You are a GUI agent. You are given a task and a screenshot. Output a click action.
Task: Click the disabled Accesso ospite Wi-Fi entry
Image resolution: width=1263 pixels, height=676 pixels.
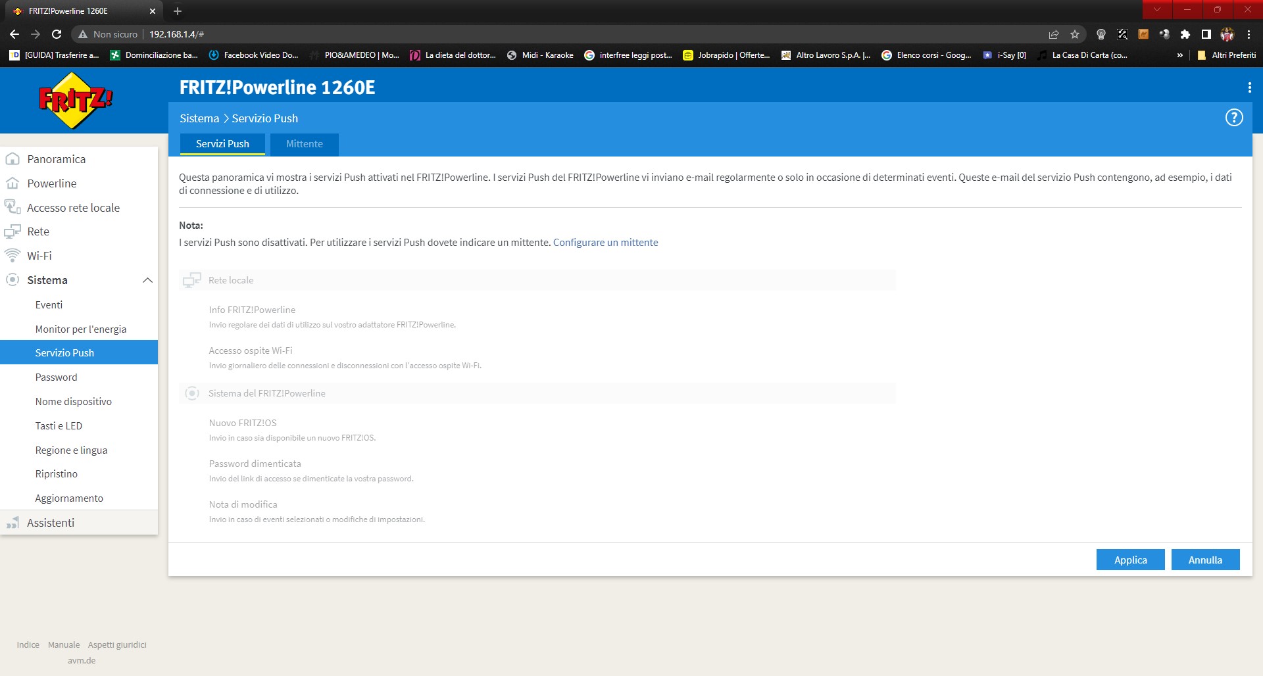point(251,350)
